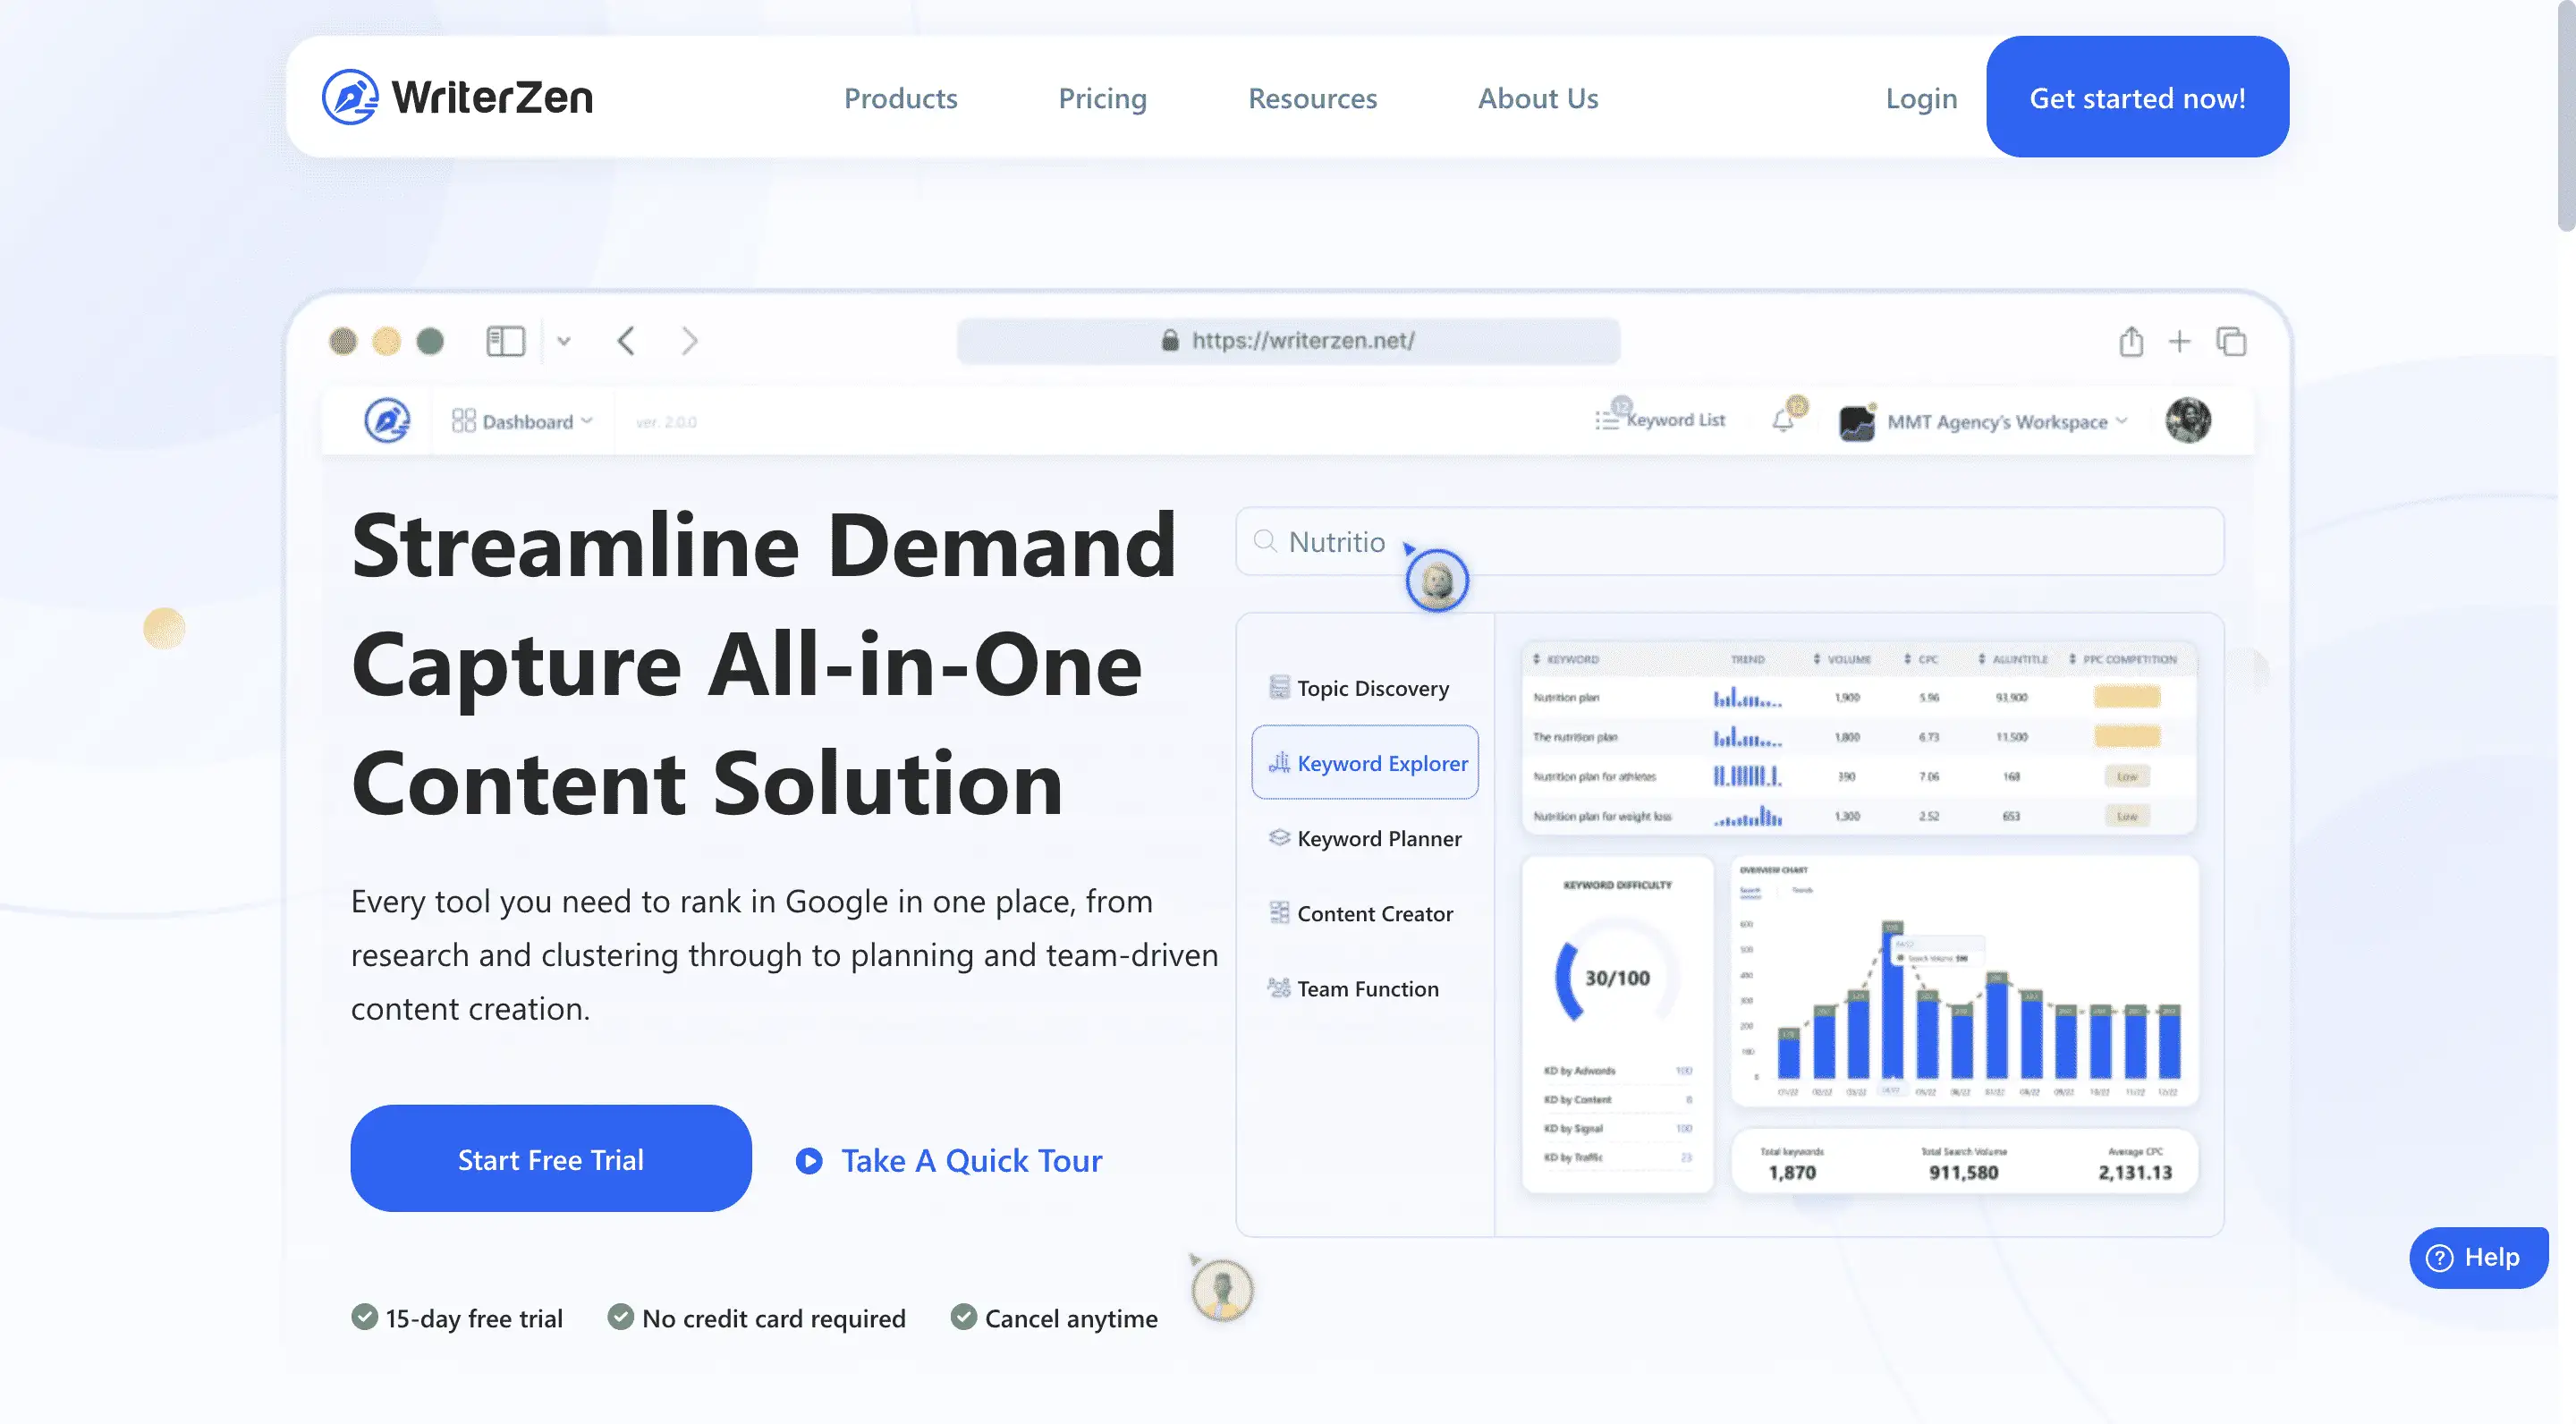Click the No credit card required checkmark

point(621,1317)
